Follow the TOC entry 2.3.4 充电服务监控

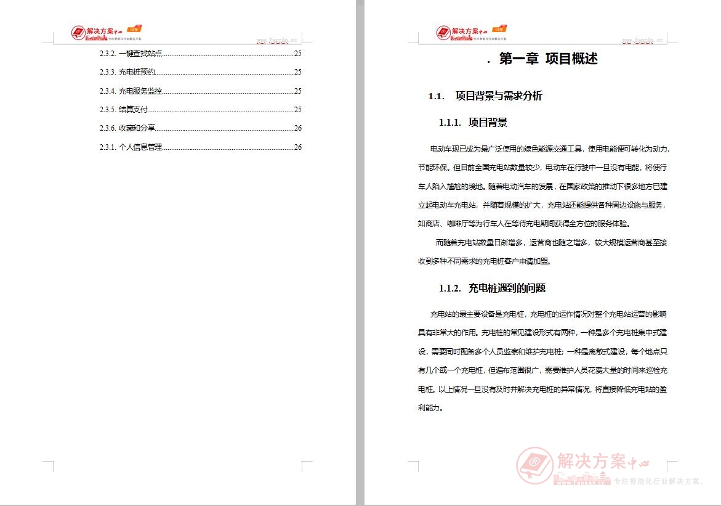point(201,91)
